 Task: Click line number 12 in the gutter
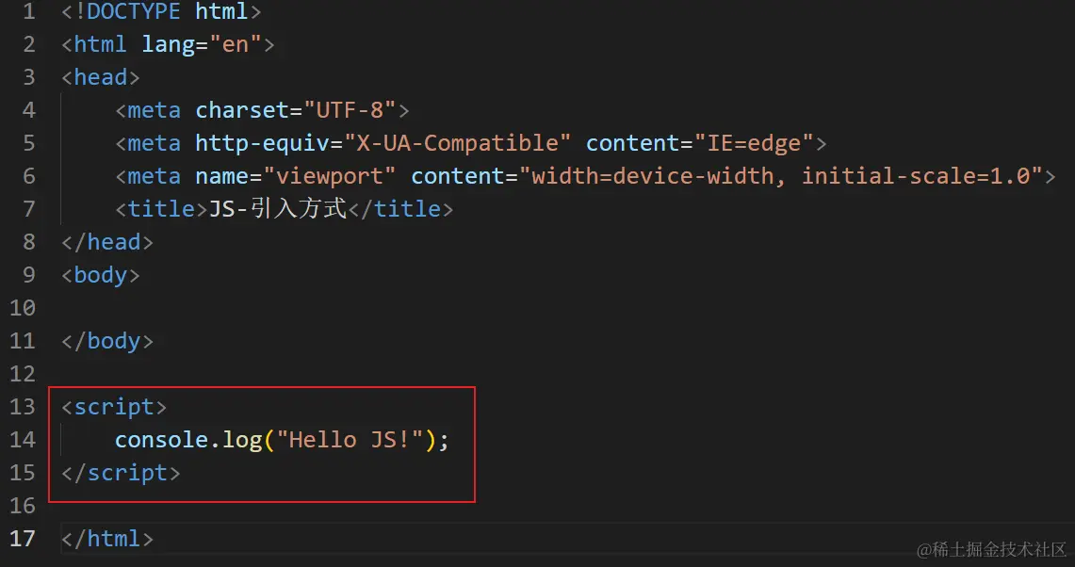click(23, 374)
